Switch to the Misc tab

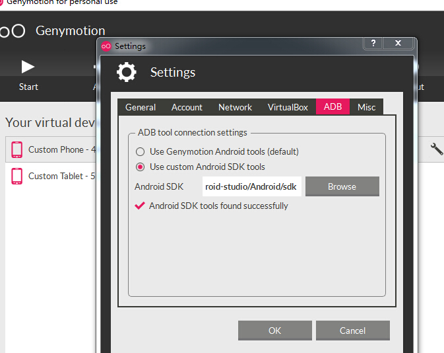pyautogui.click(x=366, y=107)
